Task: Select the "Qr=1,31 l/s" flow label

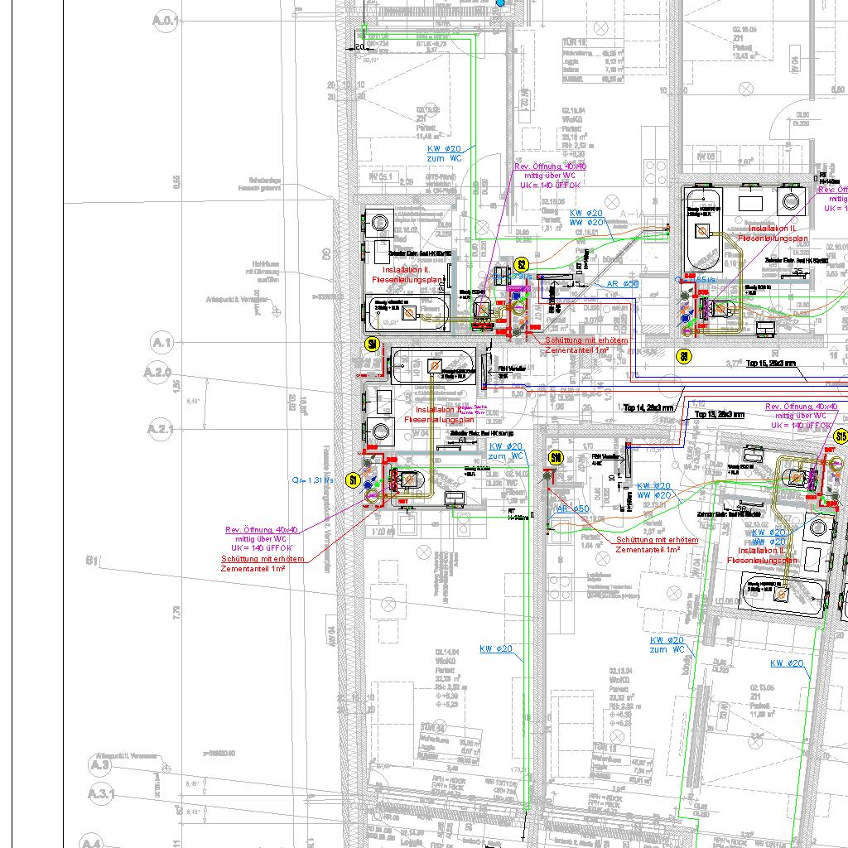Action: [x=313, y=480]
